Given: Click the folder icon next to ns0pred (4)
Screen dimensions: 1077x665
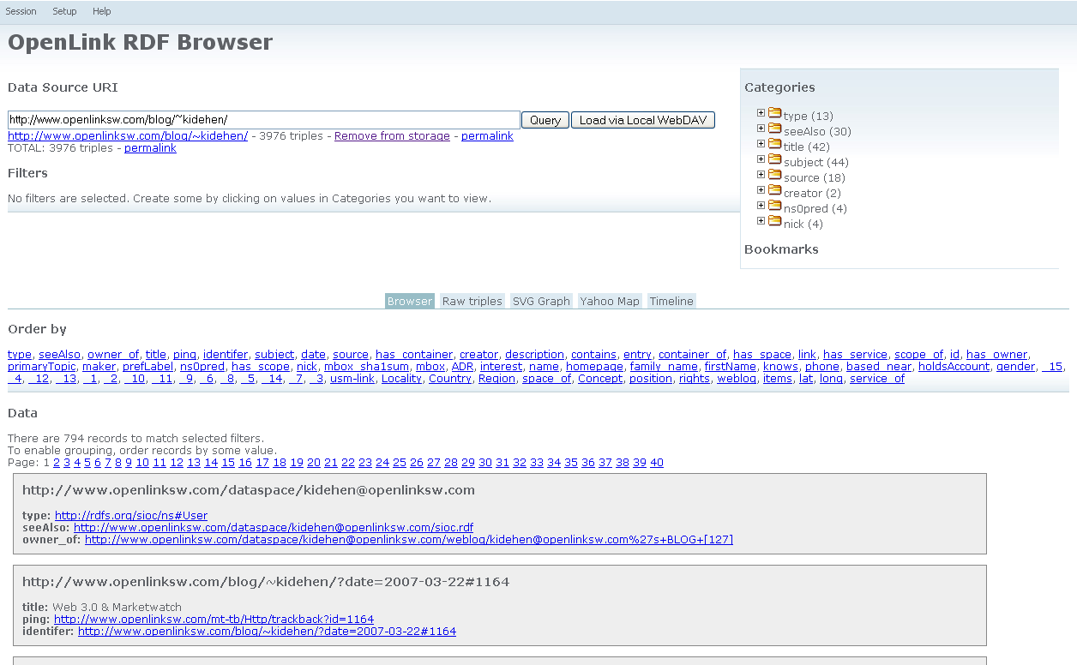Looking at the screenshot, I should click(x=774, y=206).
